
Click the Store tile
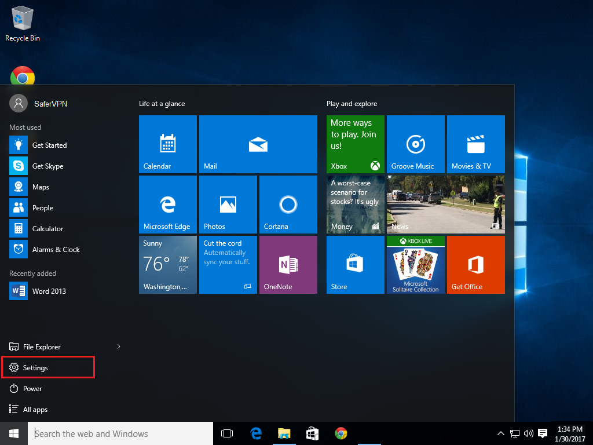tap(355, 265)
